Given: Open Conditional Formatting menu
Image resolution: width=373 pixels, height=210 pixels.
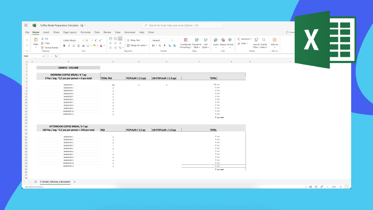Looking at the screenshot, I should point(185,43).
